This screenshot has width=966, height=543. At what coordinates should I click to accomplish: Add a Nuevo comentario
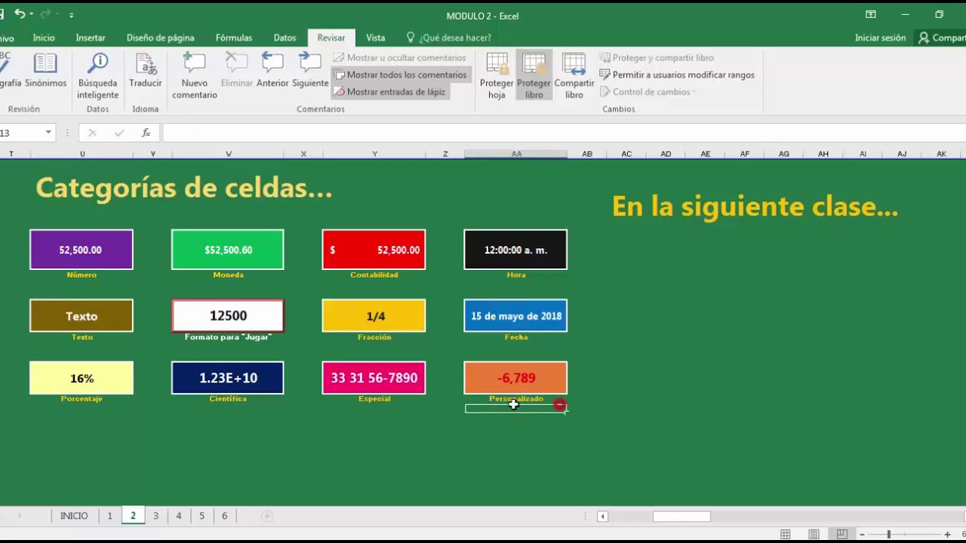point(194,76)
